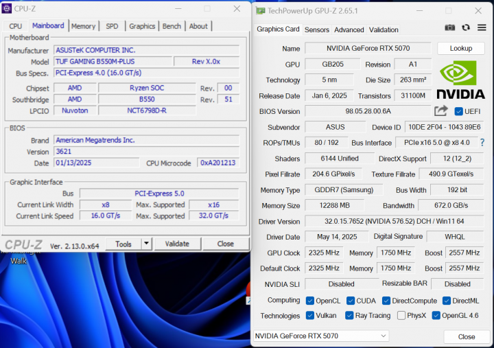Viewport: 494px width, 348px height.
Task: Toggle the UEFI checkbox
Action: click(458, 111)
